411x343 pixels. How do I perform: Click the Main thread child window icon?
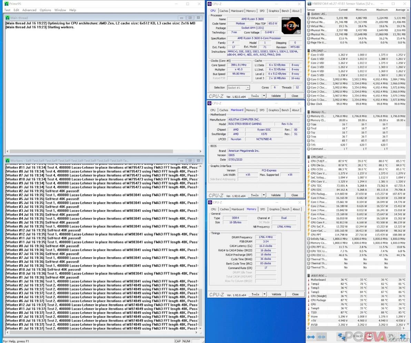[8, 18]
